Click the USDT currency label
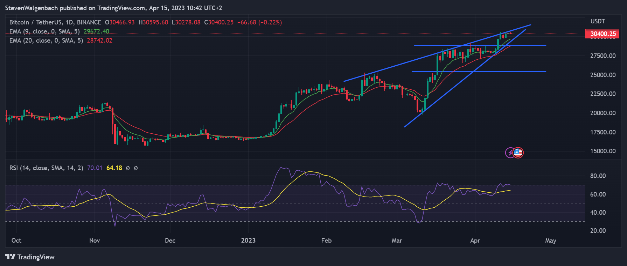This screenshot has width=627, height=266. coord(598,21)
